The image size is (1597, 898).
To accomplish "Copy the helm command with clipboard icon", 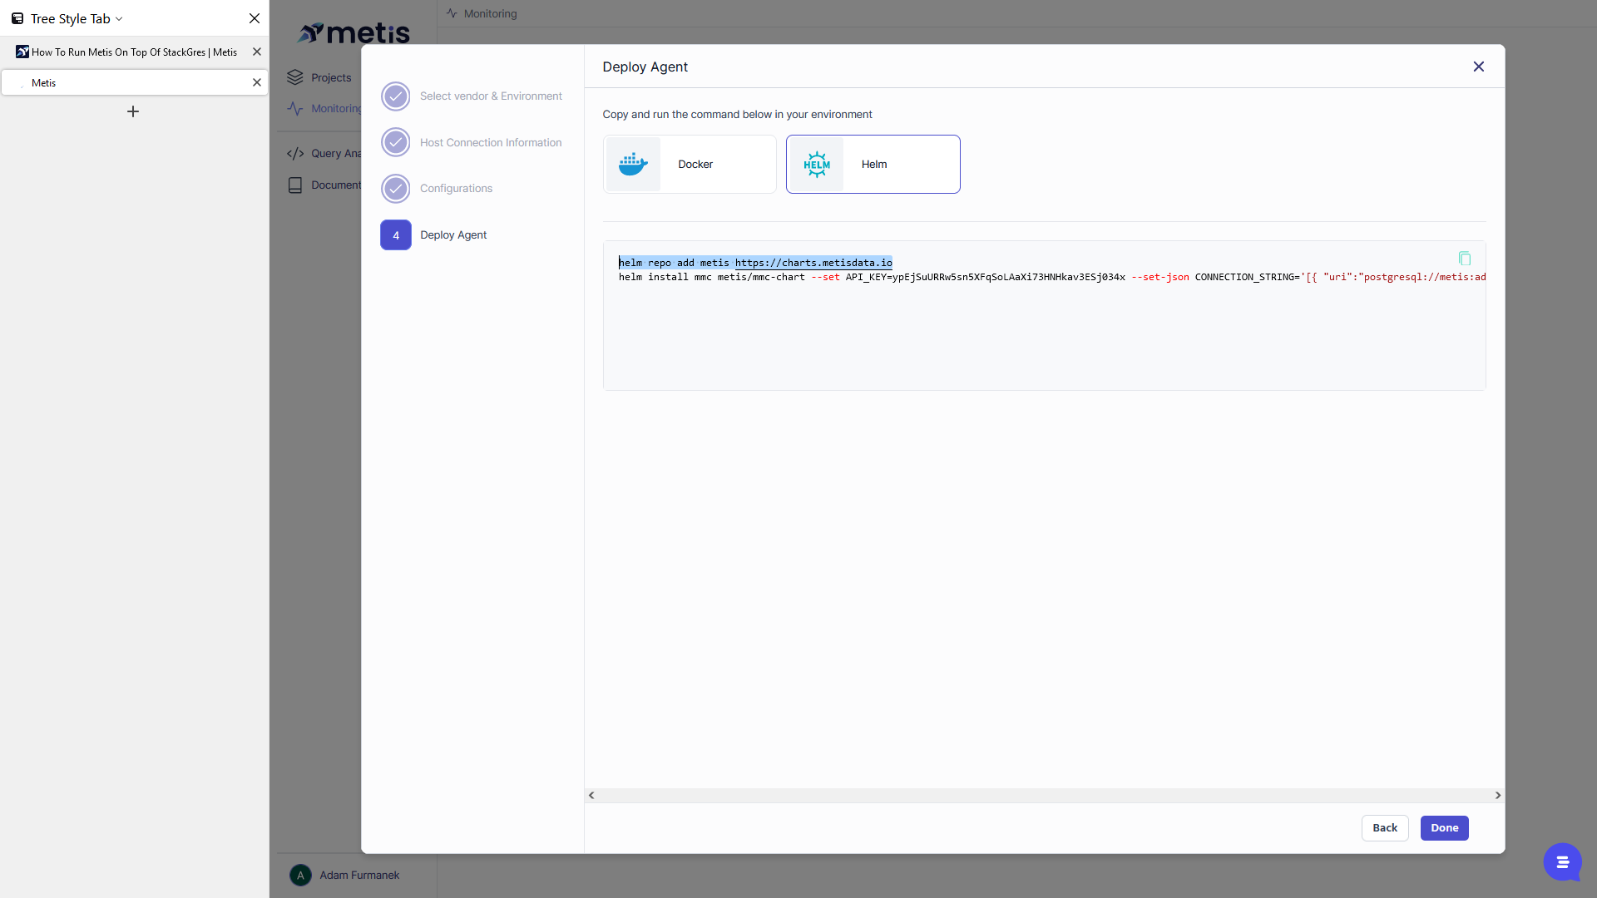I will tap(1464, 259).
